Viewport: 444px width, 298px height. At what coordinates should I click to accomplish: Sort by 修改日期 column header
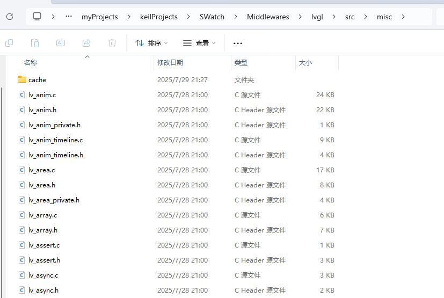pos(170,63)
